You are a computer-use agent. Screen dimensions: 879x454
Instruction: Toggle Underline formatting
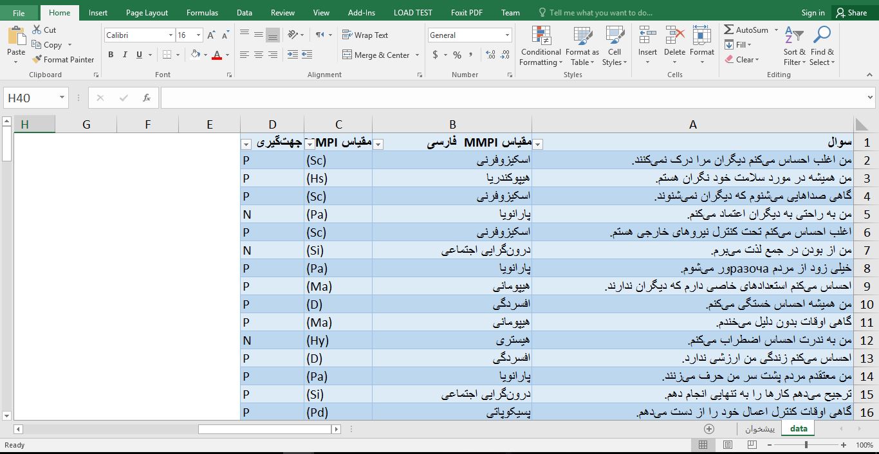139,55
